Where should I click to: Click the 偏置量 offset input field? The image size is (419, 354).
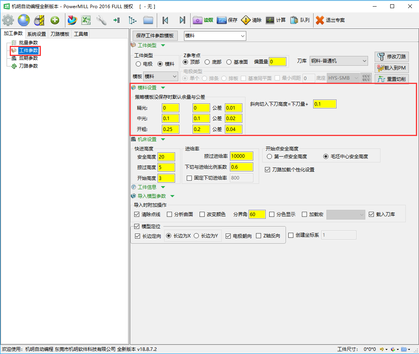[x=277, y=62]
